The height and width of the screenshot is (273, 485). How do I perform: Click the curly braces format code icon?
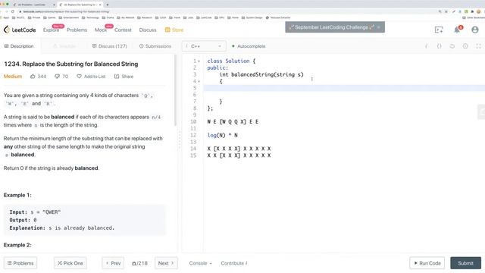[440, 46]
